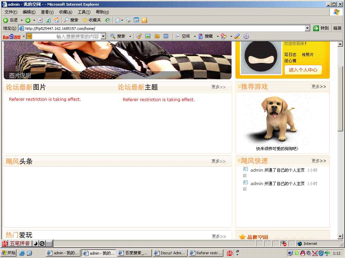Open the 文件(F) menu
The height and width of the screenshot is (258, 345).
click(x=11, y=12)
